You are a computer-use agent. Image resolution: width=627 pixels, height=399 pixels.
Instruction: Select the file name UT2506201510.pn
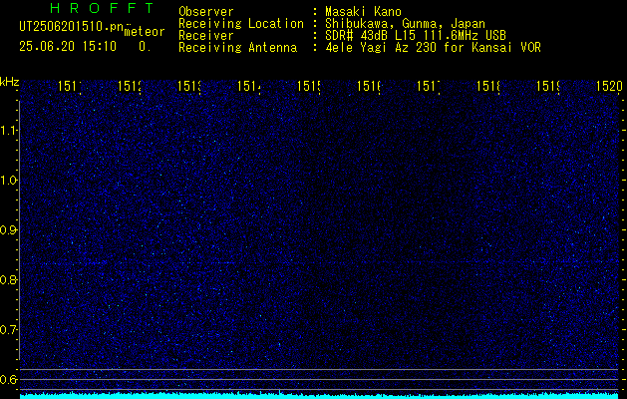point(71,27)
